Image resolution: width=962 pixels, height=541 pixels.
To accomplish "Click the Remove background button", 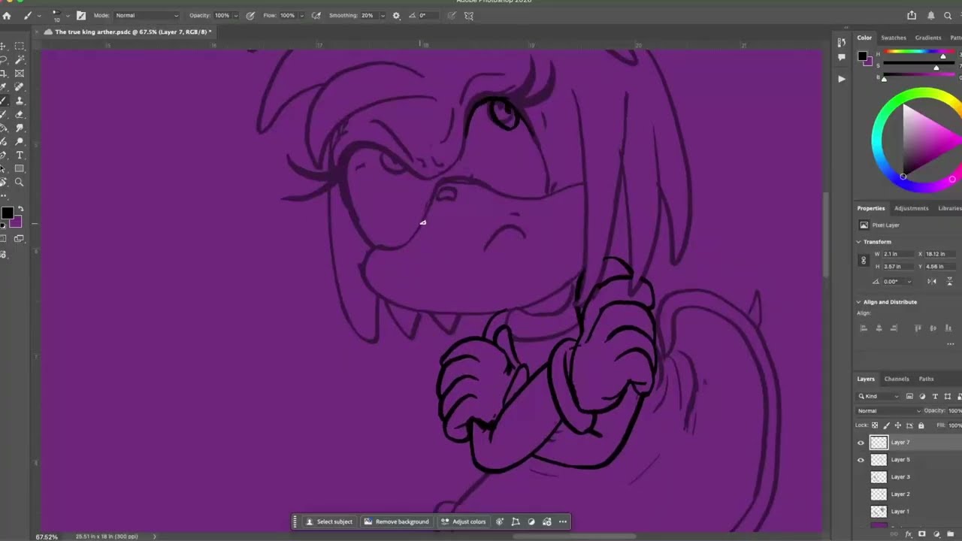I will tap(396, 521).
